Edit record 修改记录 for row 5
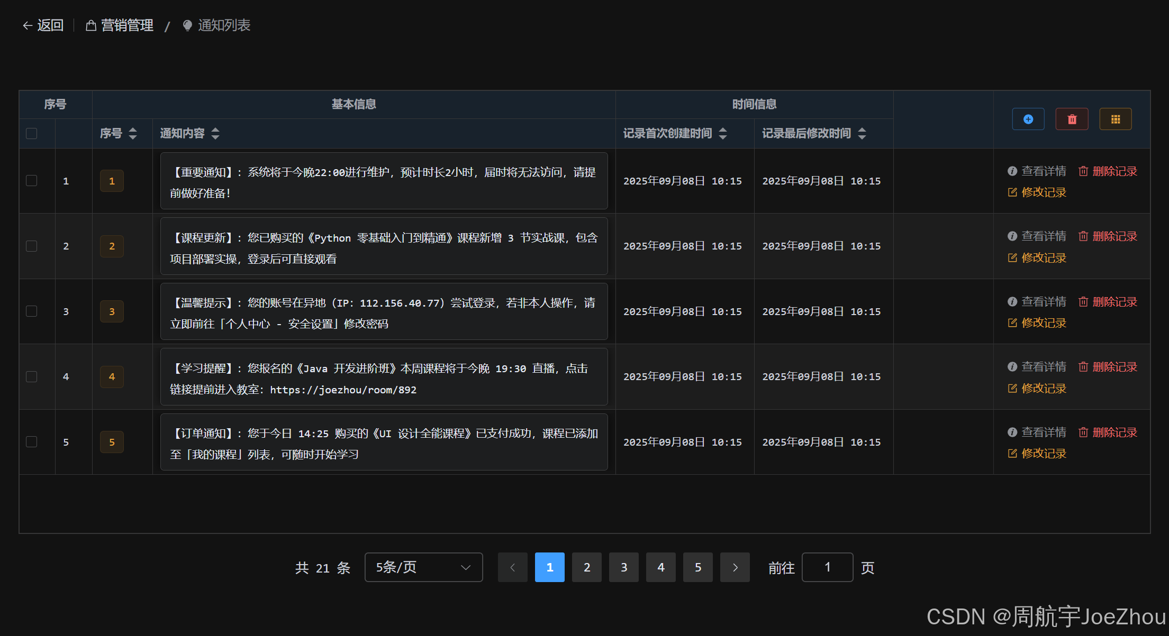This screenshot has height=636, width=1169. (x=1037, y=454)
